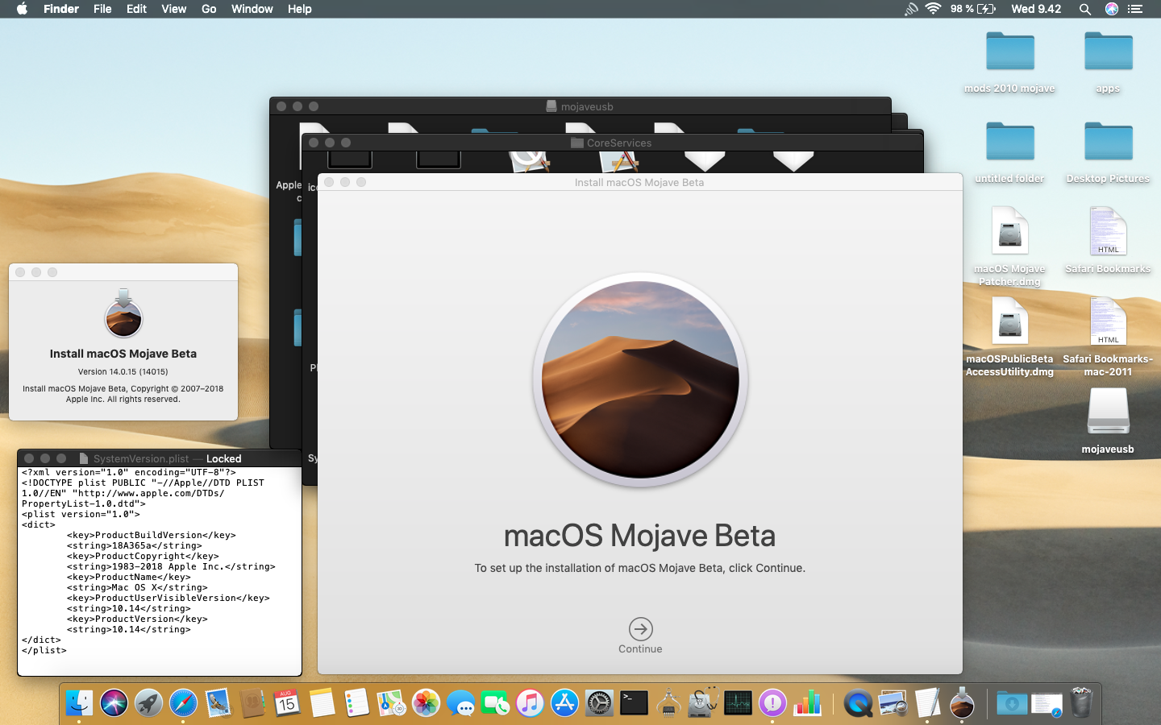Open System Preferences gear in Dock
Image resolution: width=1161 pixels, height=725 pixels.
click(x=599, y=702)
